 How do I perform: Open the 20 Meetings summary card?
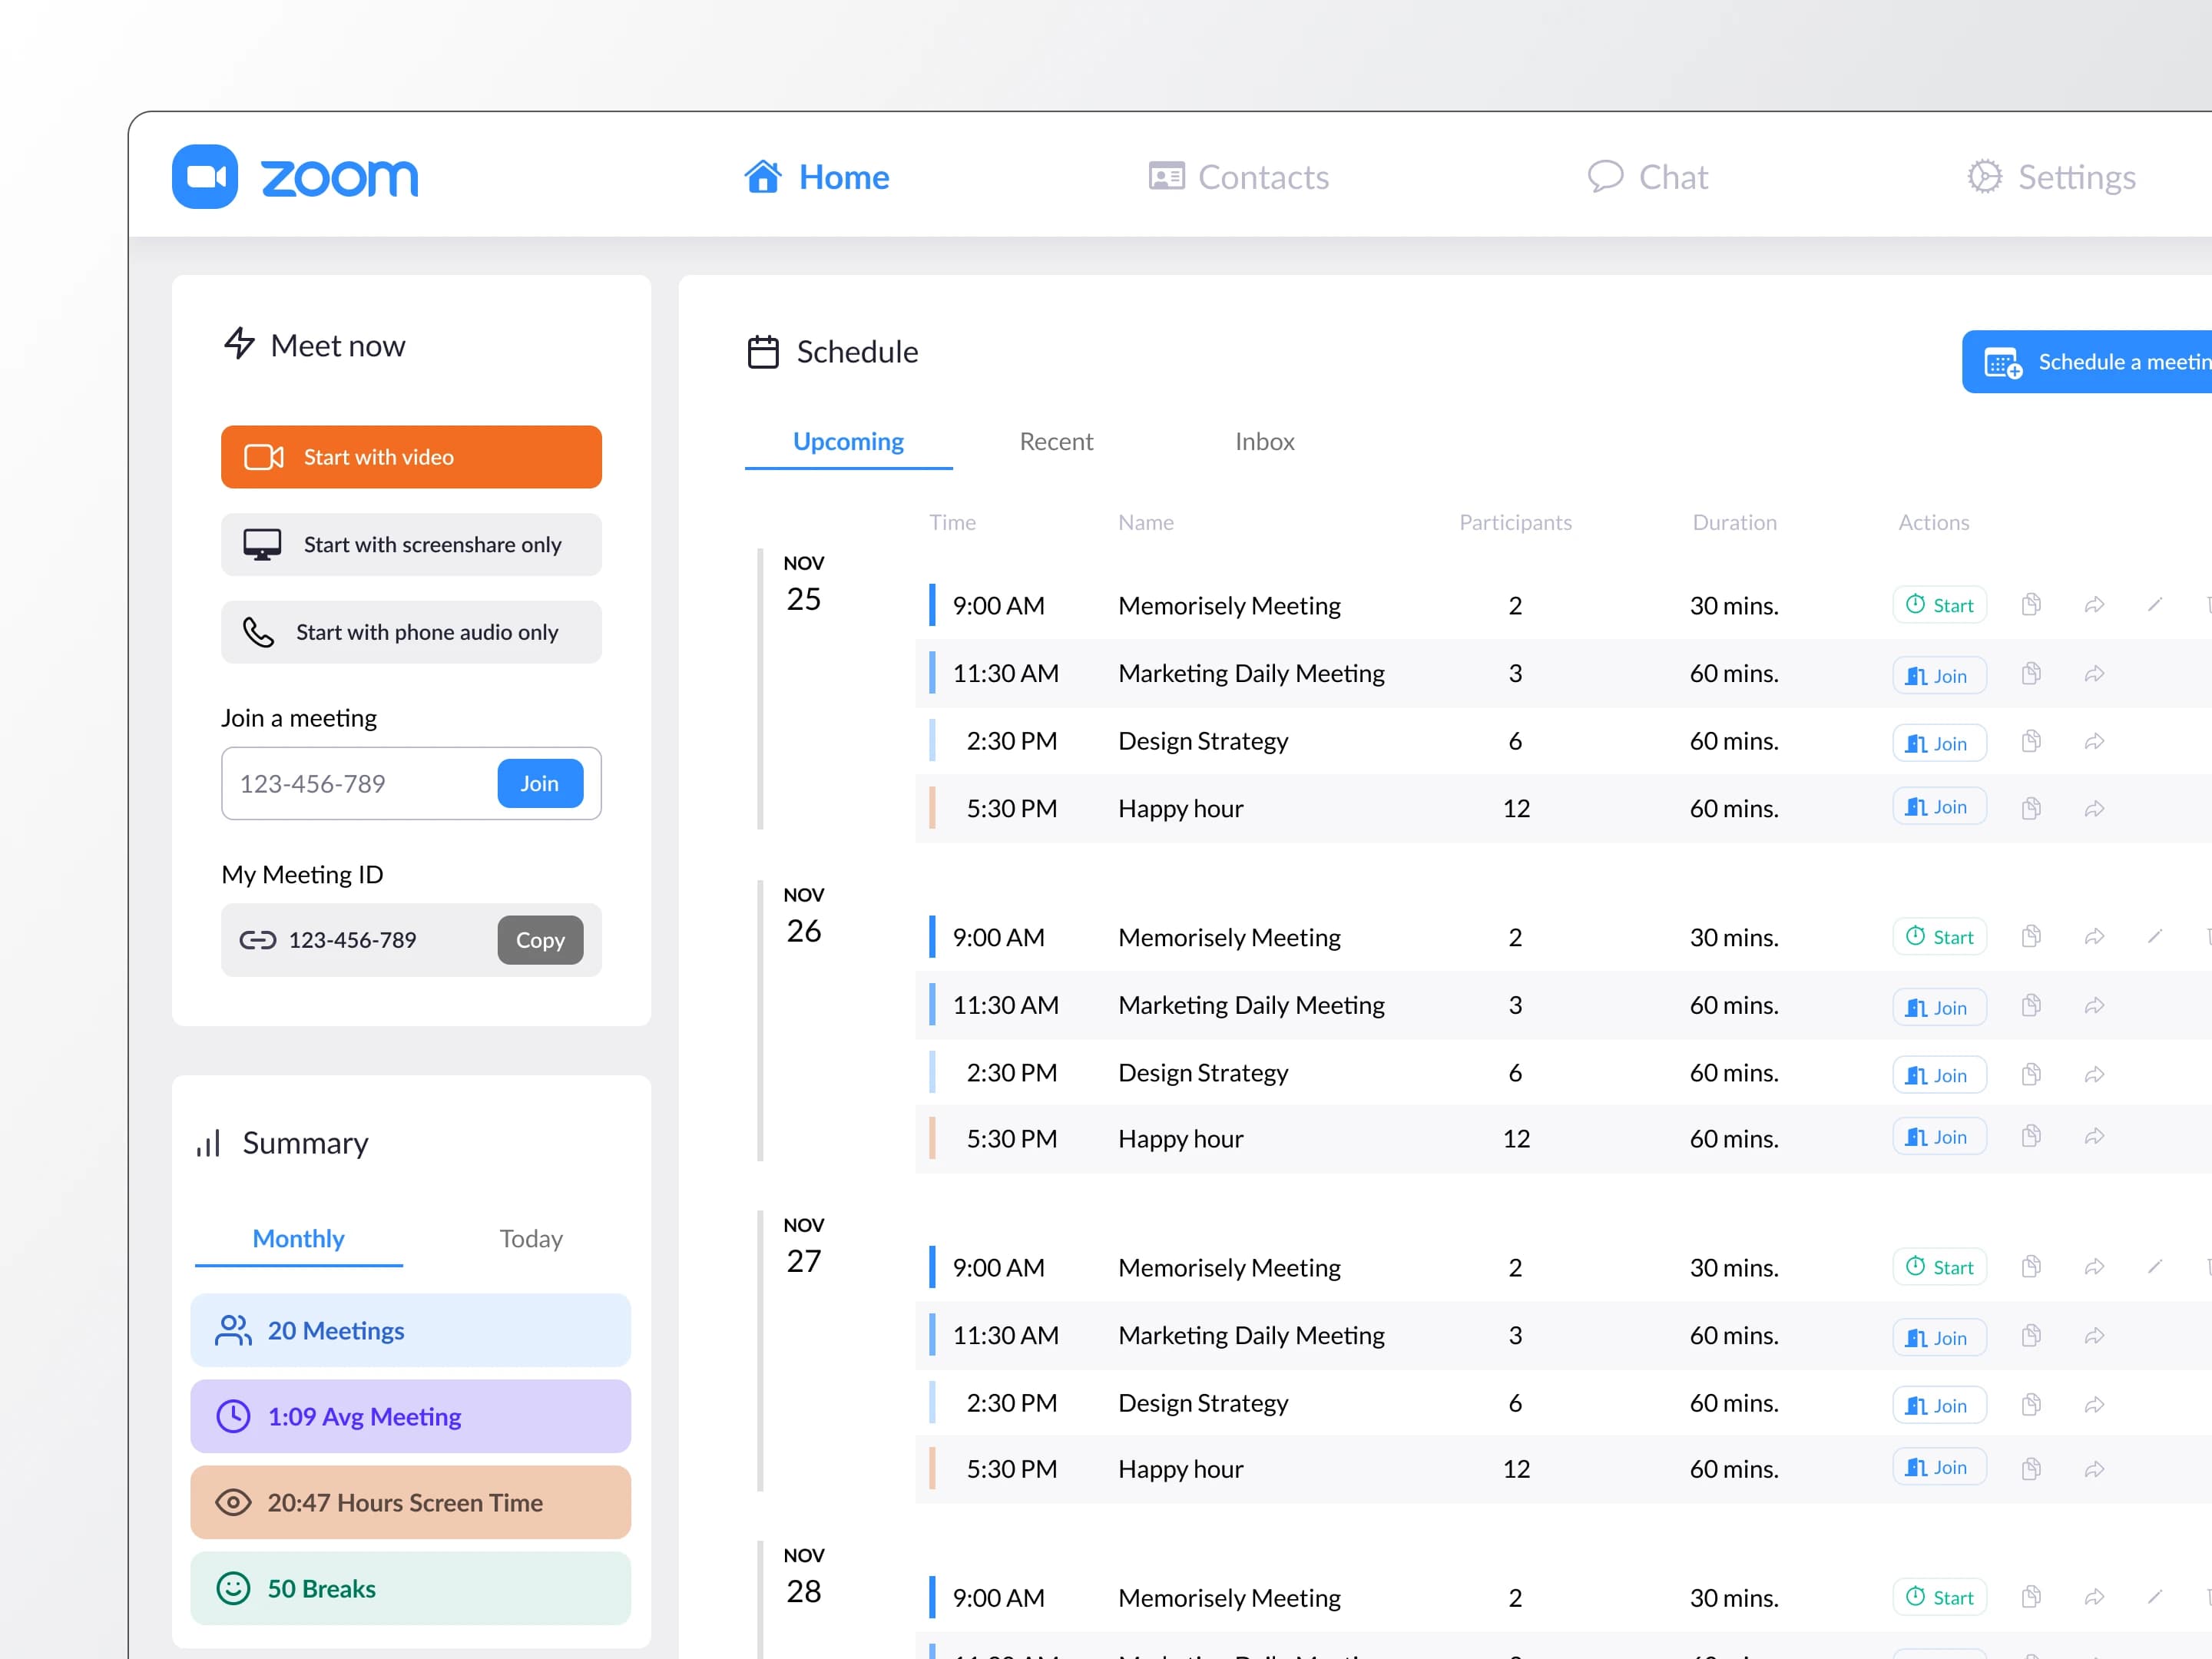(410, 1331)
